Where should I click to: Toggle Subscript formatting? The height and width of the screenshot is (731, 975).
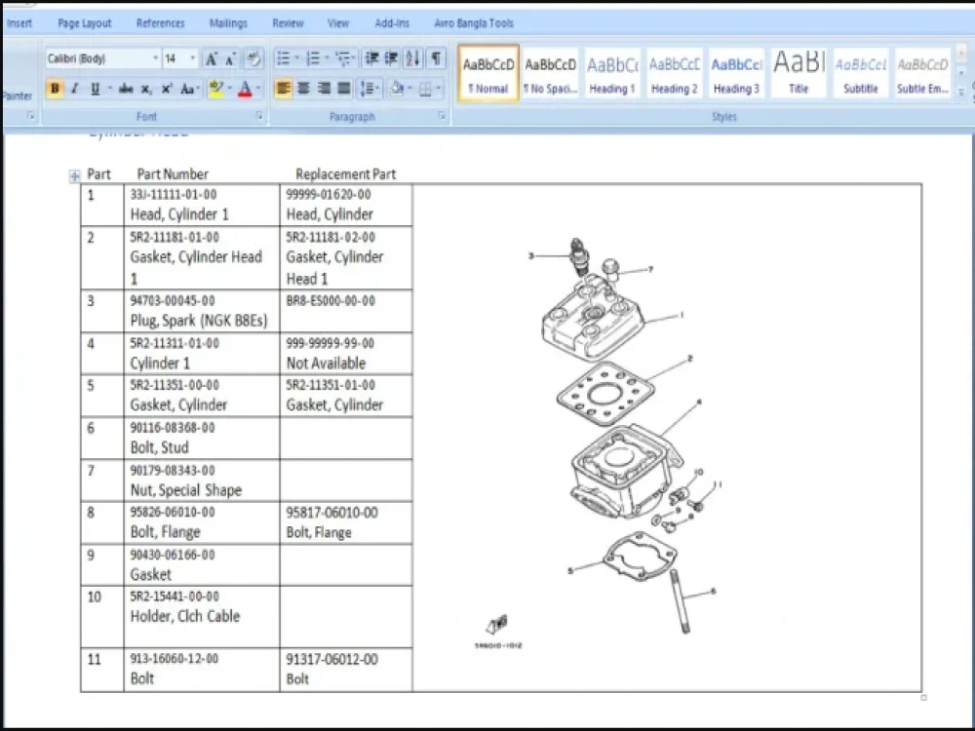click(x=146, y=89)
